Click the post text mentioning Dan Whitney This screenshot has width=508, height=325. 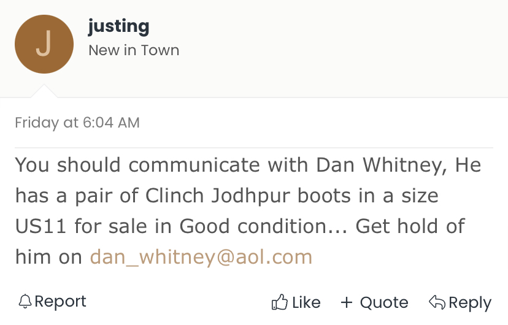tap(248, 211)
